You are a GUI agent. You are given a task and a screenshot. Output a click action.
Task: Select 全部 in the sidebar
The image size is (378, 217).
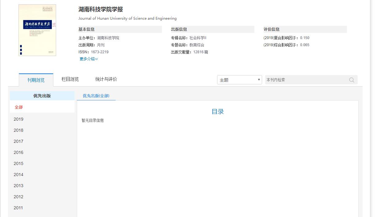coord(19,107)
